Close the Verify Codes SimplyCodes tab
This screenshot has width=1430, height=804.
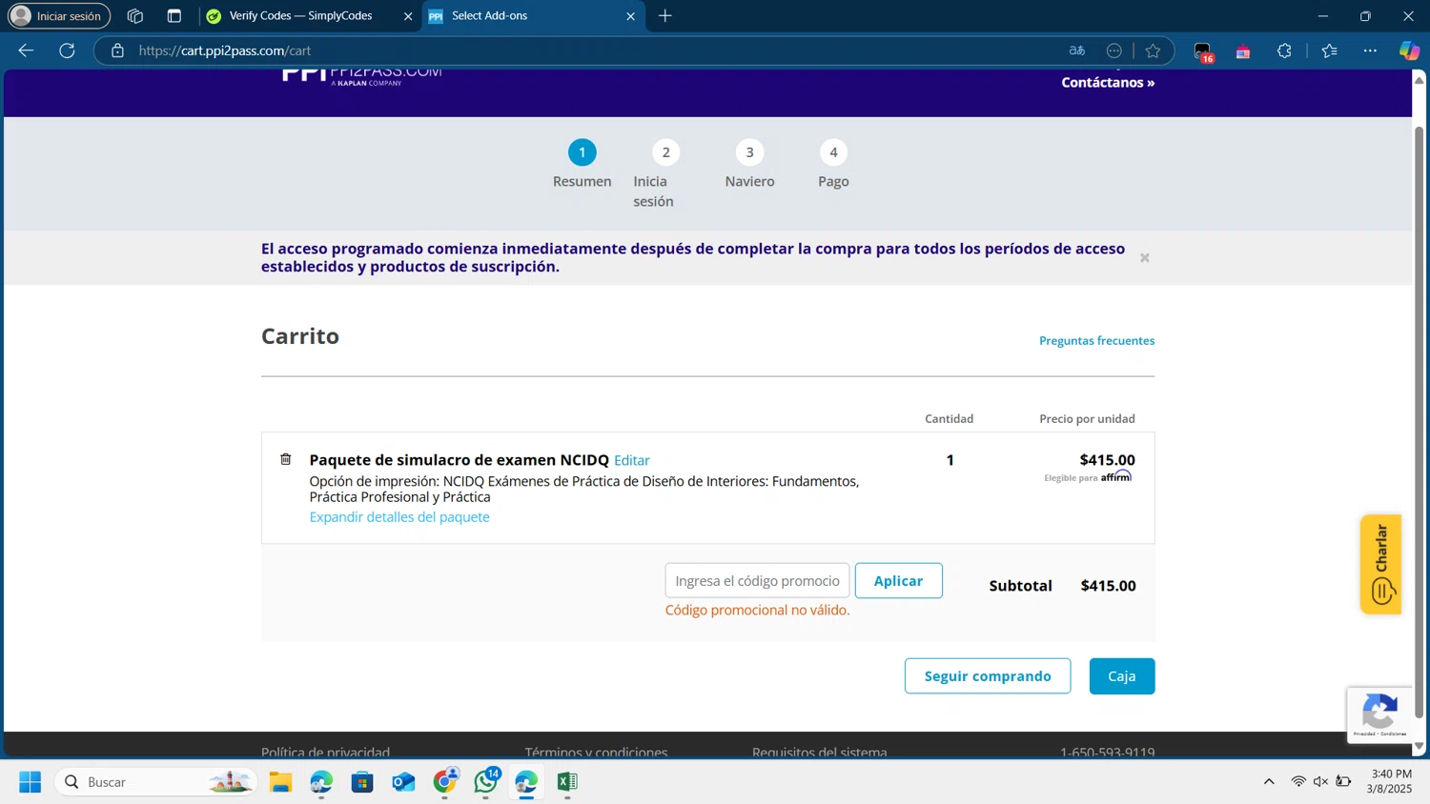(408, 16)
